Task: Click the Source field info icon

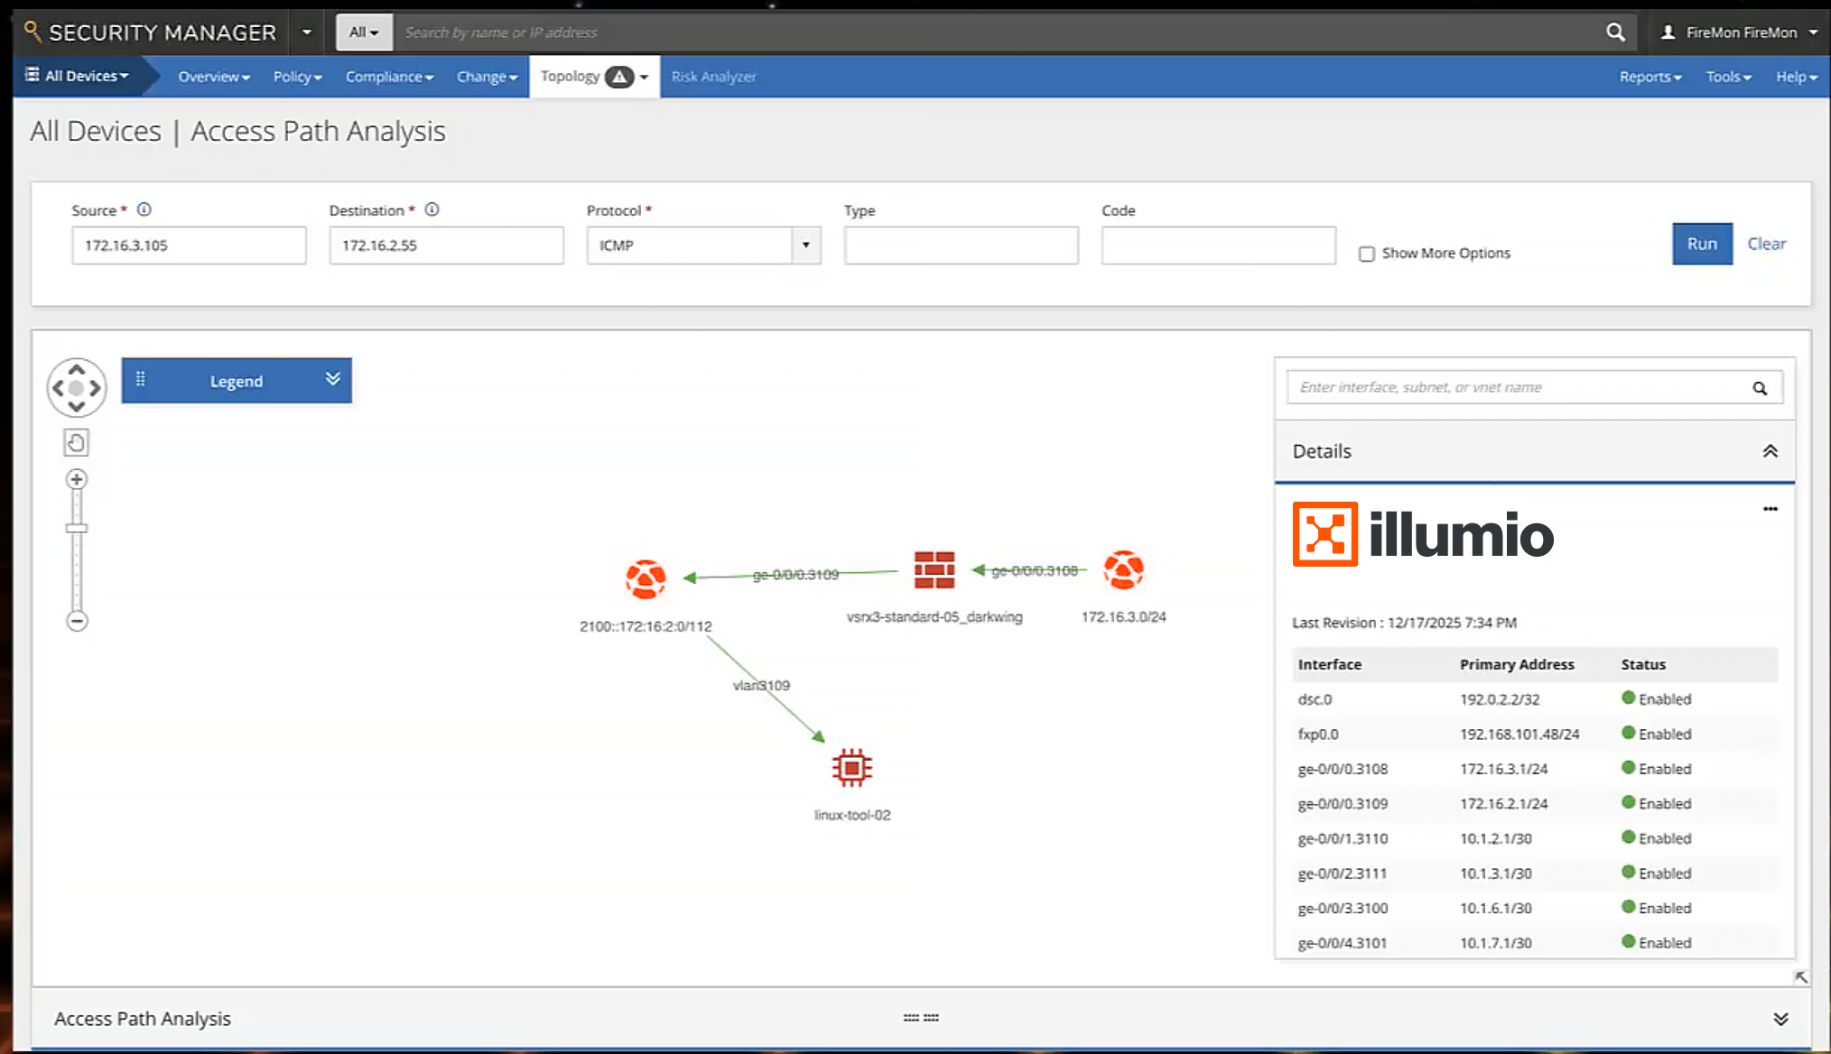Action: pos(144,209)
